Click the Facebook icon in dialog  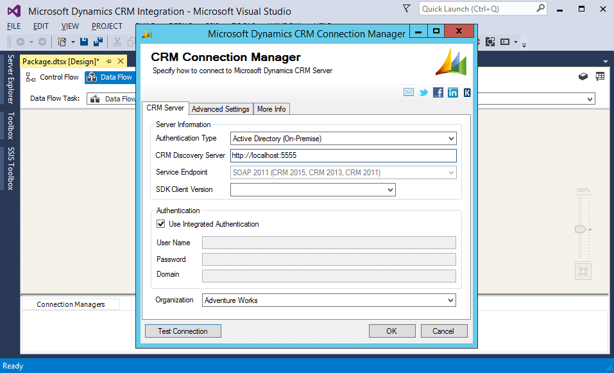coord(438,92)
